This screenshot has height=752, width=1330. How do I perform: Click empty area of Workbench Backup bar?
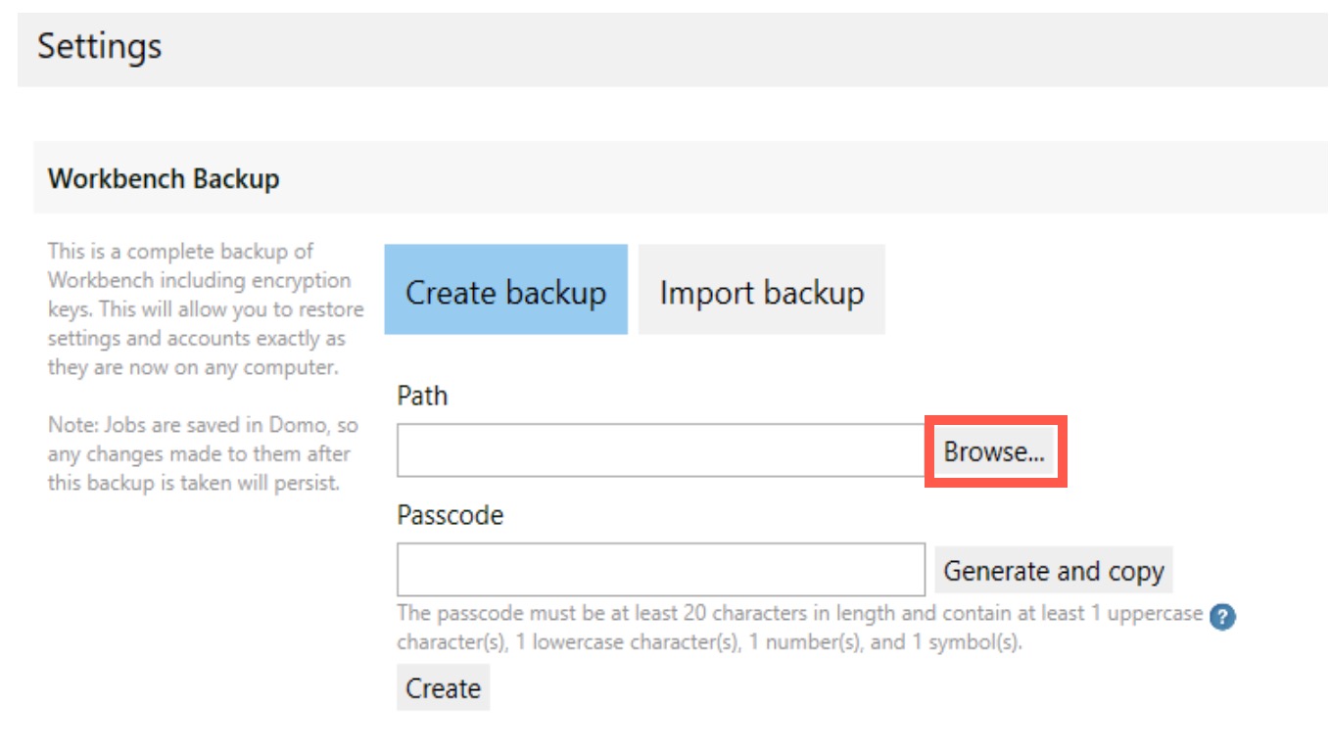784,178
